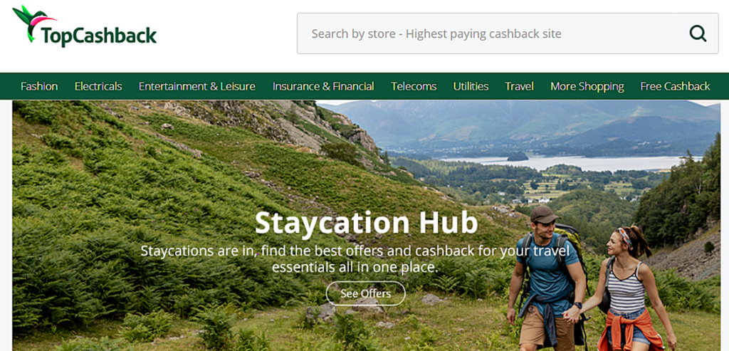Navigate to the Travel section
This screenshot has height=351, width=729.
pyautogui.click(x=519, y=86)
